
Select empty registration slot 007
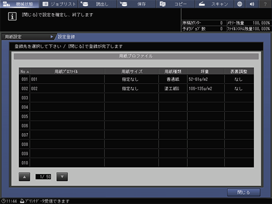click(x=136, y=135)
